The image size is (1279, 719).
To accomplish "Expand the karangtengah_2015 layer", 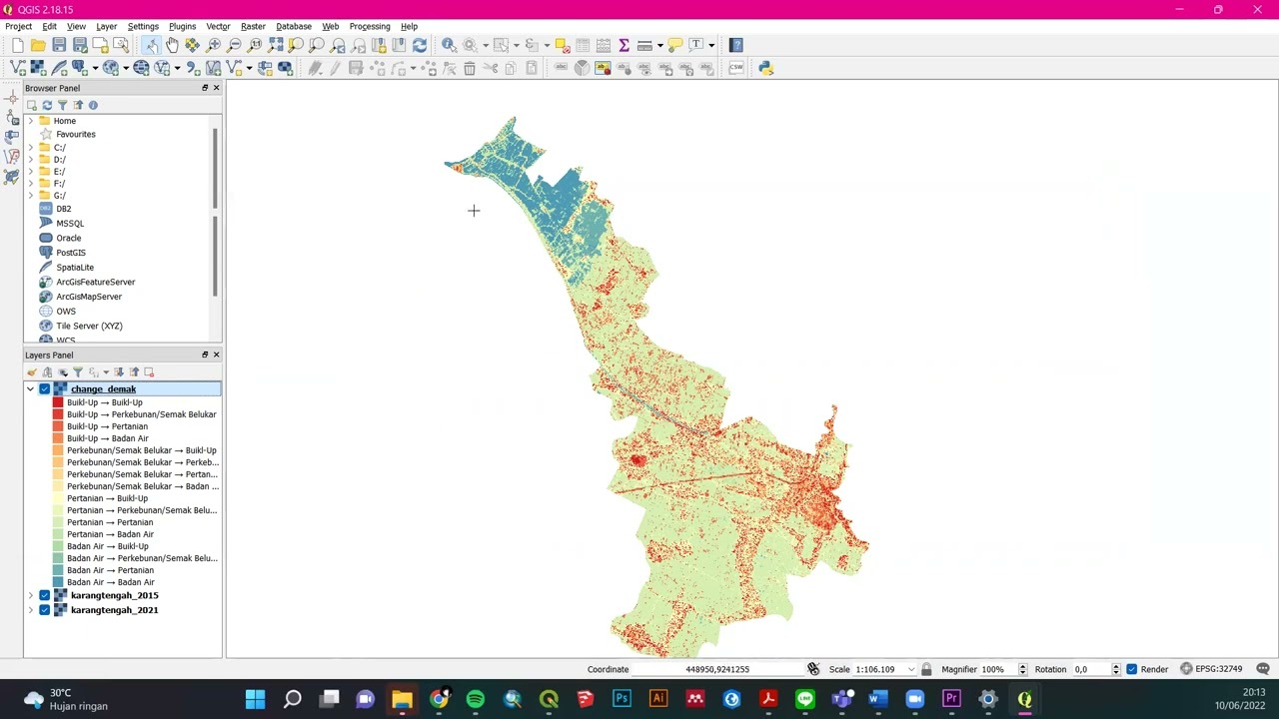I will pyautogui.click(x=30, y=595).
